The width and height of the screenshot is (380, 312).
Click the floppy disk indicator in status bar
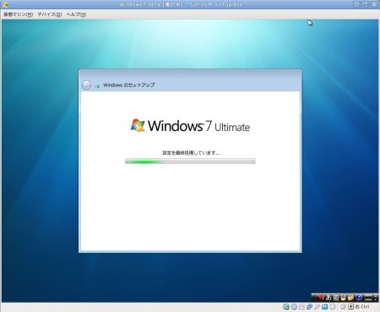coord(301,307)
